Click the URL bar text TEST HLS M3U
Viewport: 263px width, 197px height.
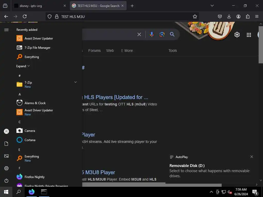[73, 17]
